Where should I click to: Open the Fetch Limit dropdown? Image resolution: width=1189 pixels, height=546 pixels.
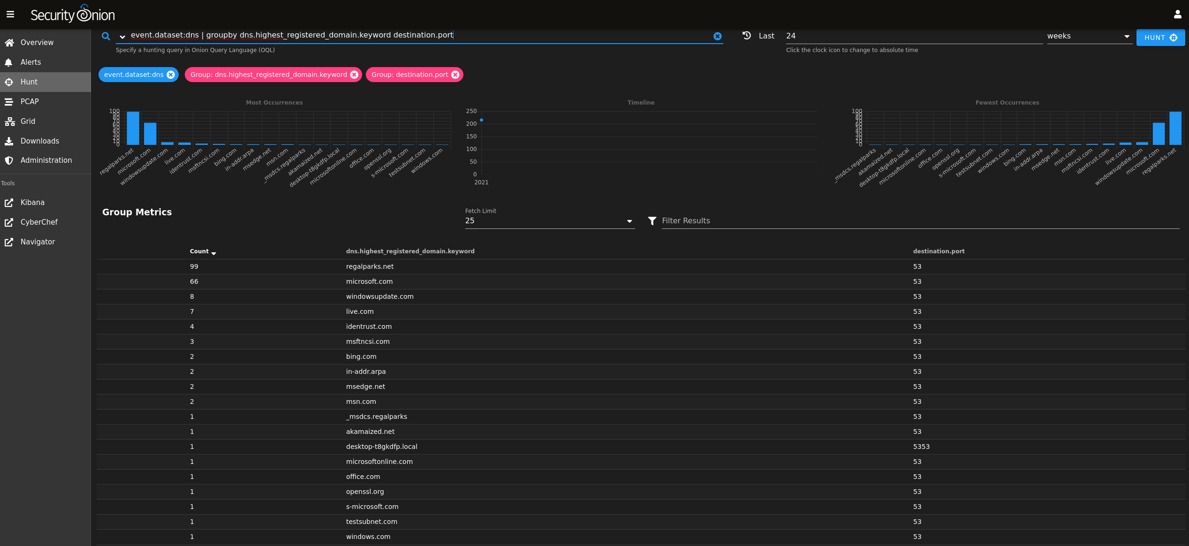click(550, 221)
